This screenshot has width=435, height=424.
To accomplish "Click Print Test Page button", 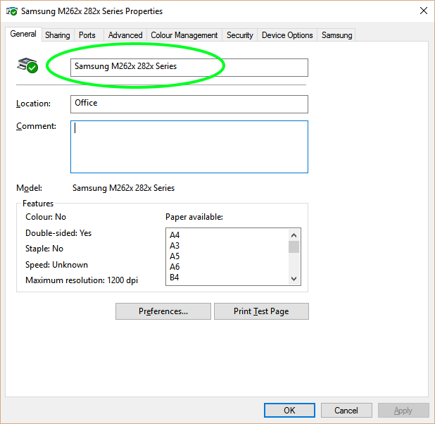I will 261,311.
